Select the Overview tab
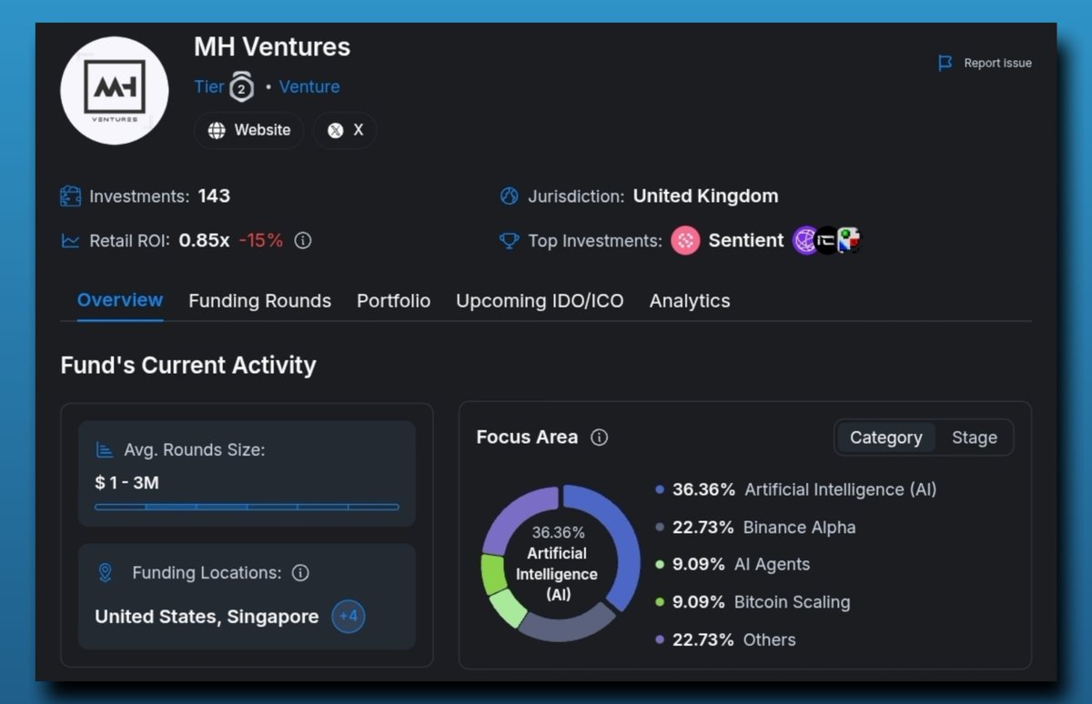This screenshot has width=1092, height=704. (x=120, y=300)
